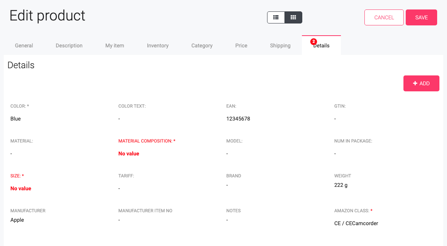Viewport: 447px width, 246px height.
Task: Click the MATERIAL label
Action: click(22, 141)
